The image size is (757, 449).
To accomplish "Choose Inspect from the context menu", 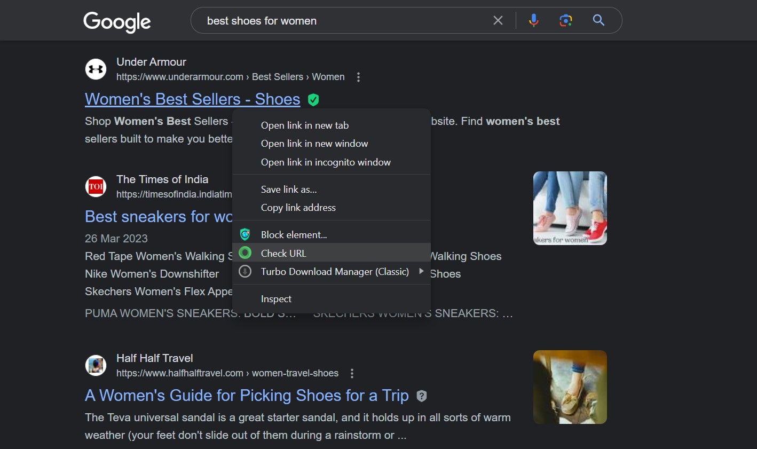I will pyautogui.click(x=276, y=298).
